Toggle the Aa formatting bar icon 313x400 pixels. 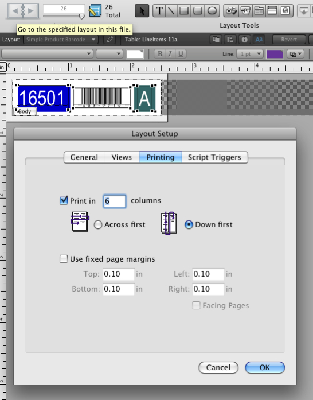(x=259, y=40)
